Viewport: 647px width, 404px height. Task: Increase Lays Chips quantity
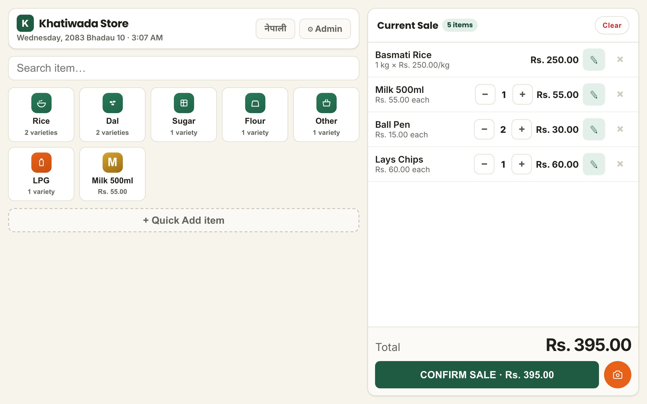click(x=522, y=164)
